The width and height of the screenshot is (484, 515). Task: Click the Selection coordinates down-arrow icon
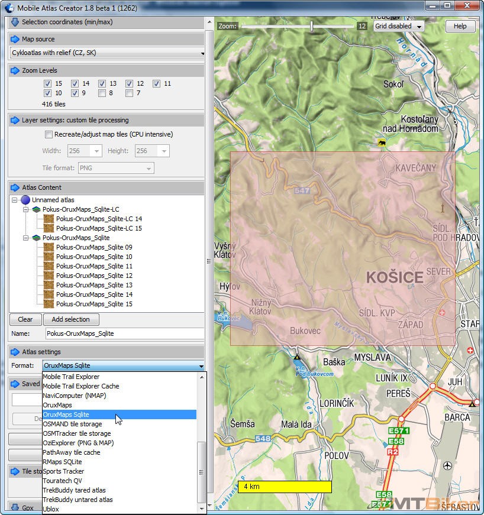(x=15, y=22)
